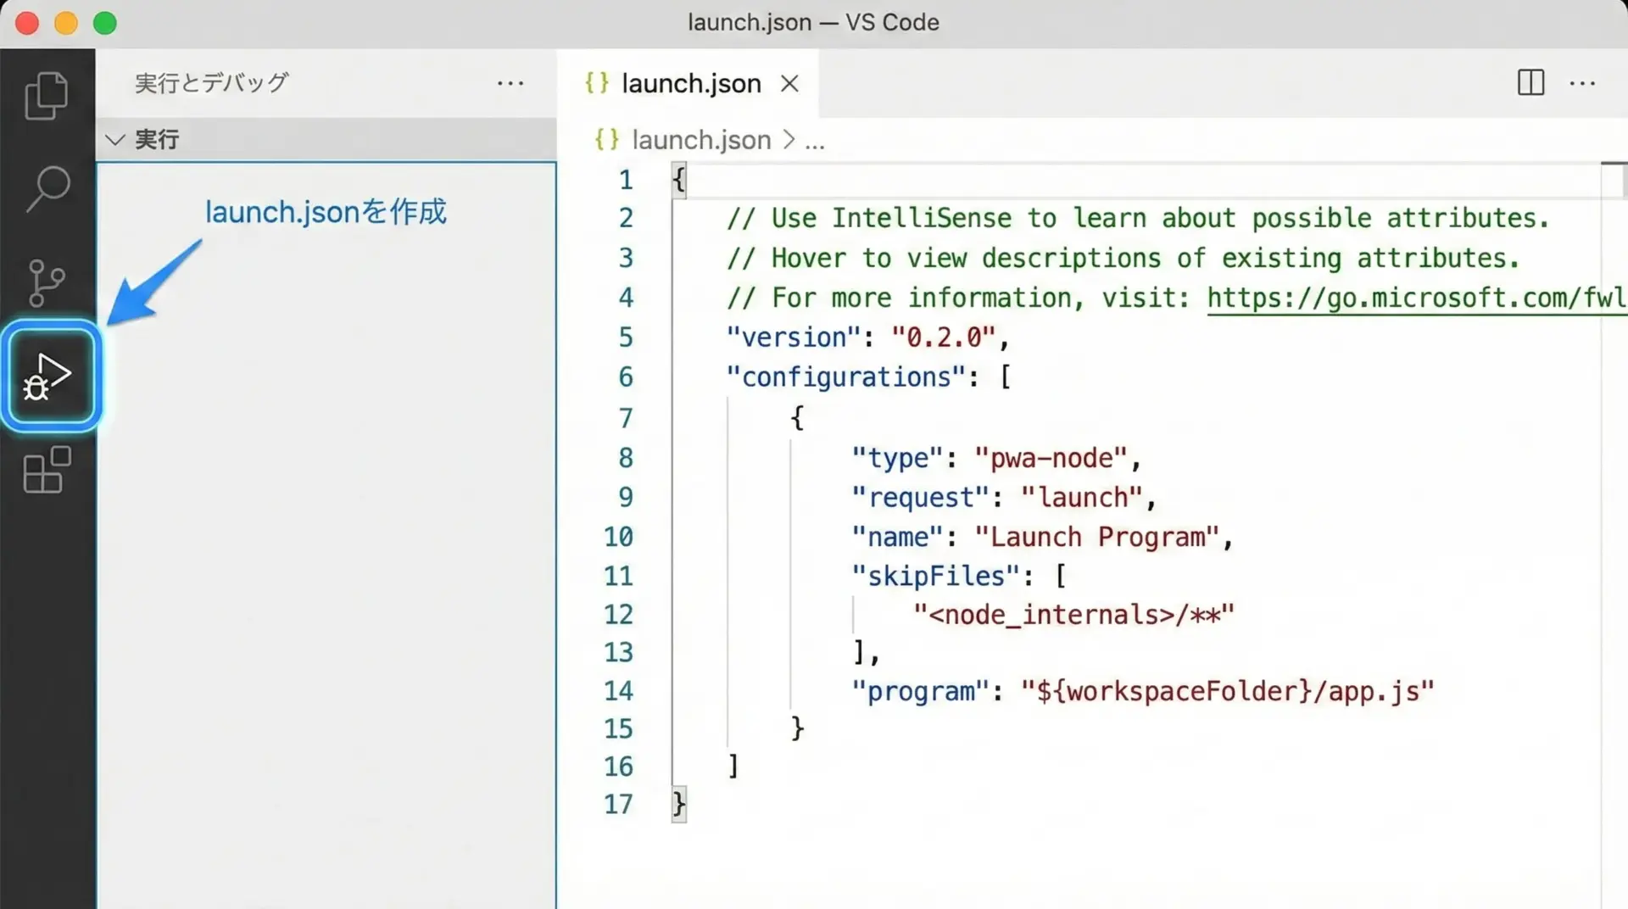The height and width of the screenshot is (909, 1628).
Task: Open editor More Actions ellipsis menu
Action: 1582,83
